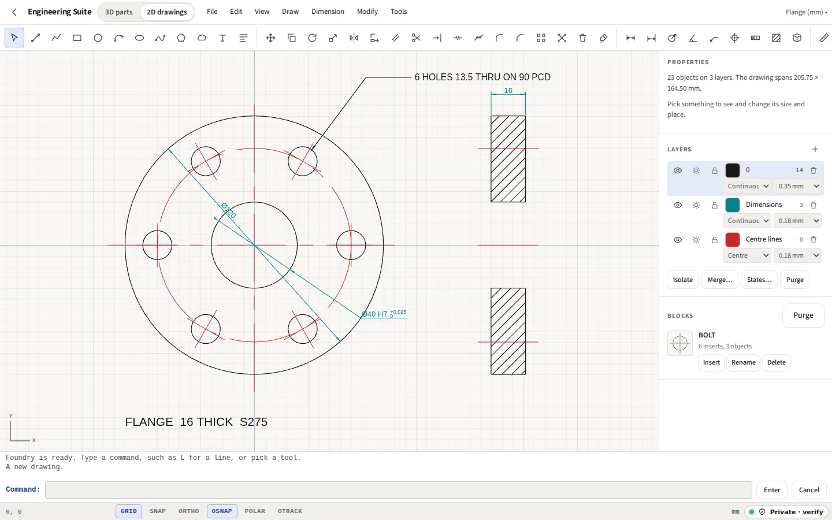This screenshot has height=520, width=832.
Task: Open the Modify menu
Action: tap(367, 12)
